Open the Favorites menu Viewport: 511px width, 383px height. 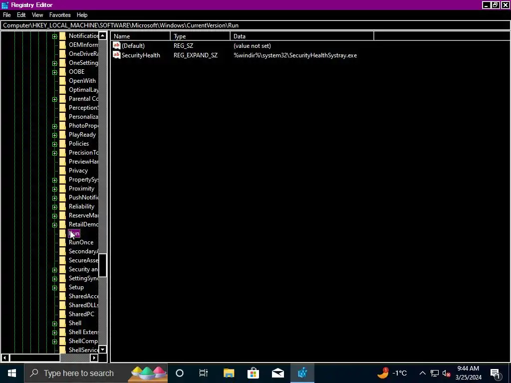(x=60, y=15)
